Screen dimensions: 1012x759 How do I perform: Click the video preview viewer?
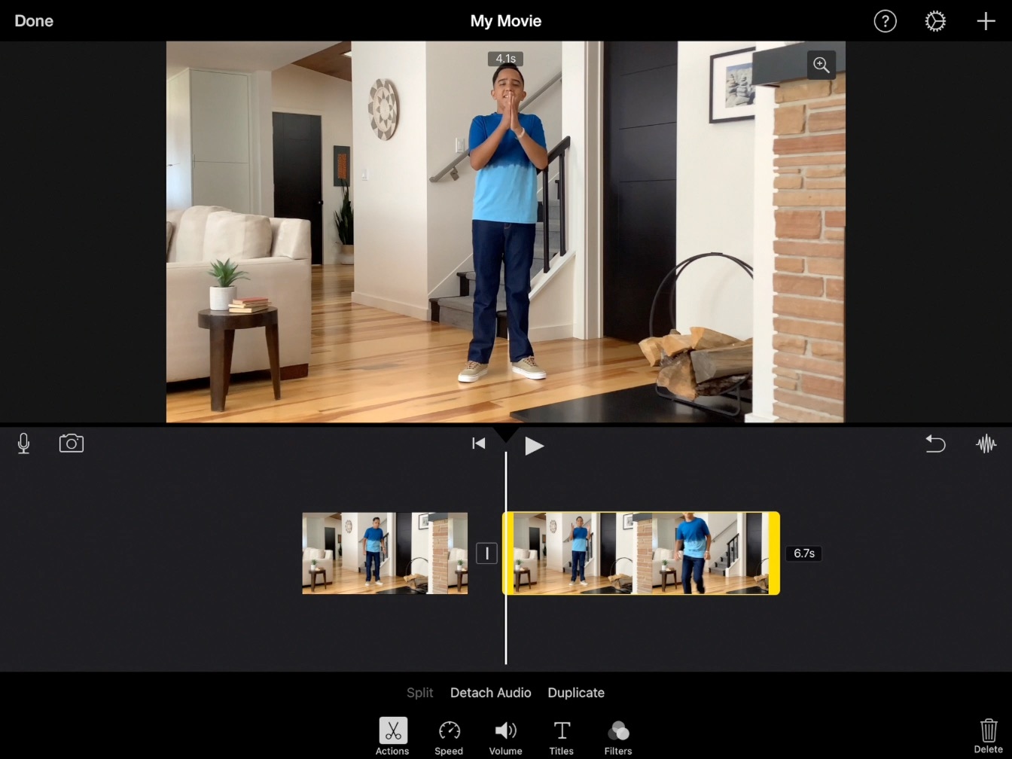[x=505, y=232]
